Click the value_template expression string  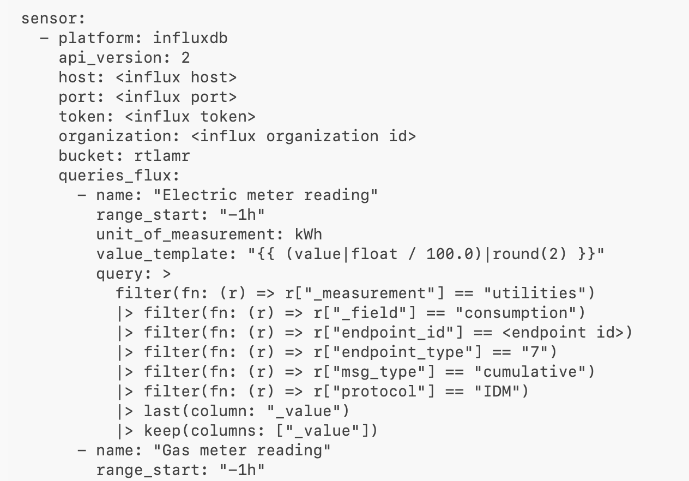coord(425,254)
